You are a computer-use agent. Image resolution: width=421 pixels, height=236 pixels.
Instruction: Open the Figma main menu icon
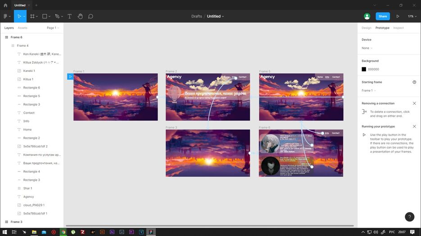click(5, 16)
